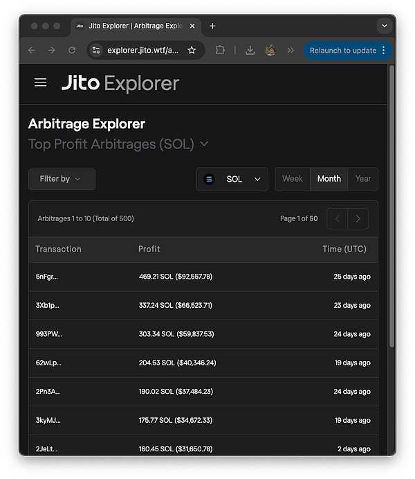Select profit 337.24 SOL ($66,523.71)
415x479 pixels.
tap(176, 306)
